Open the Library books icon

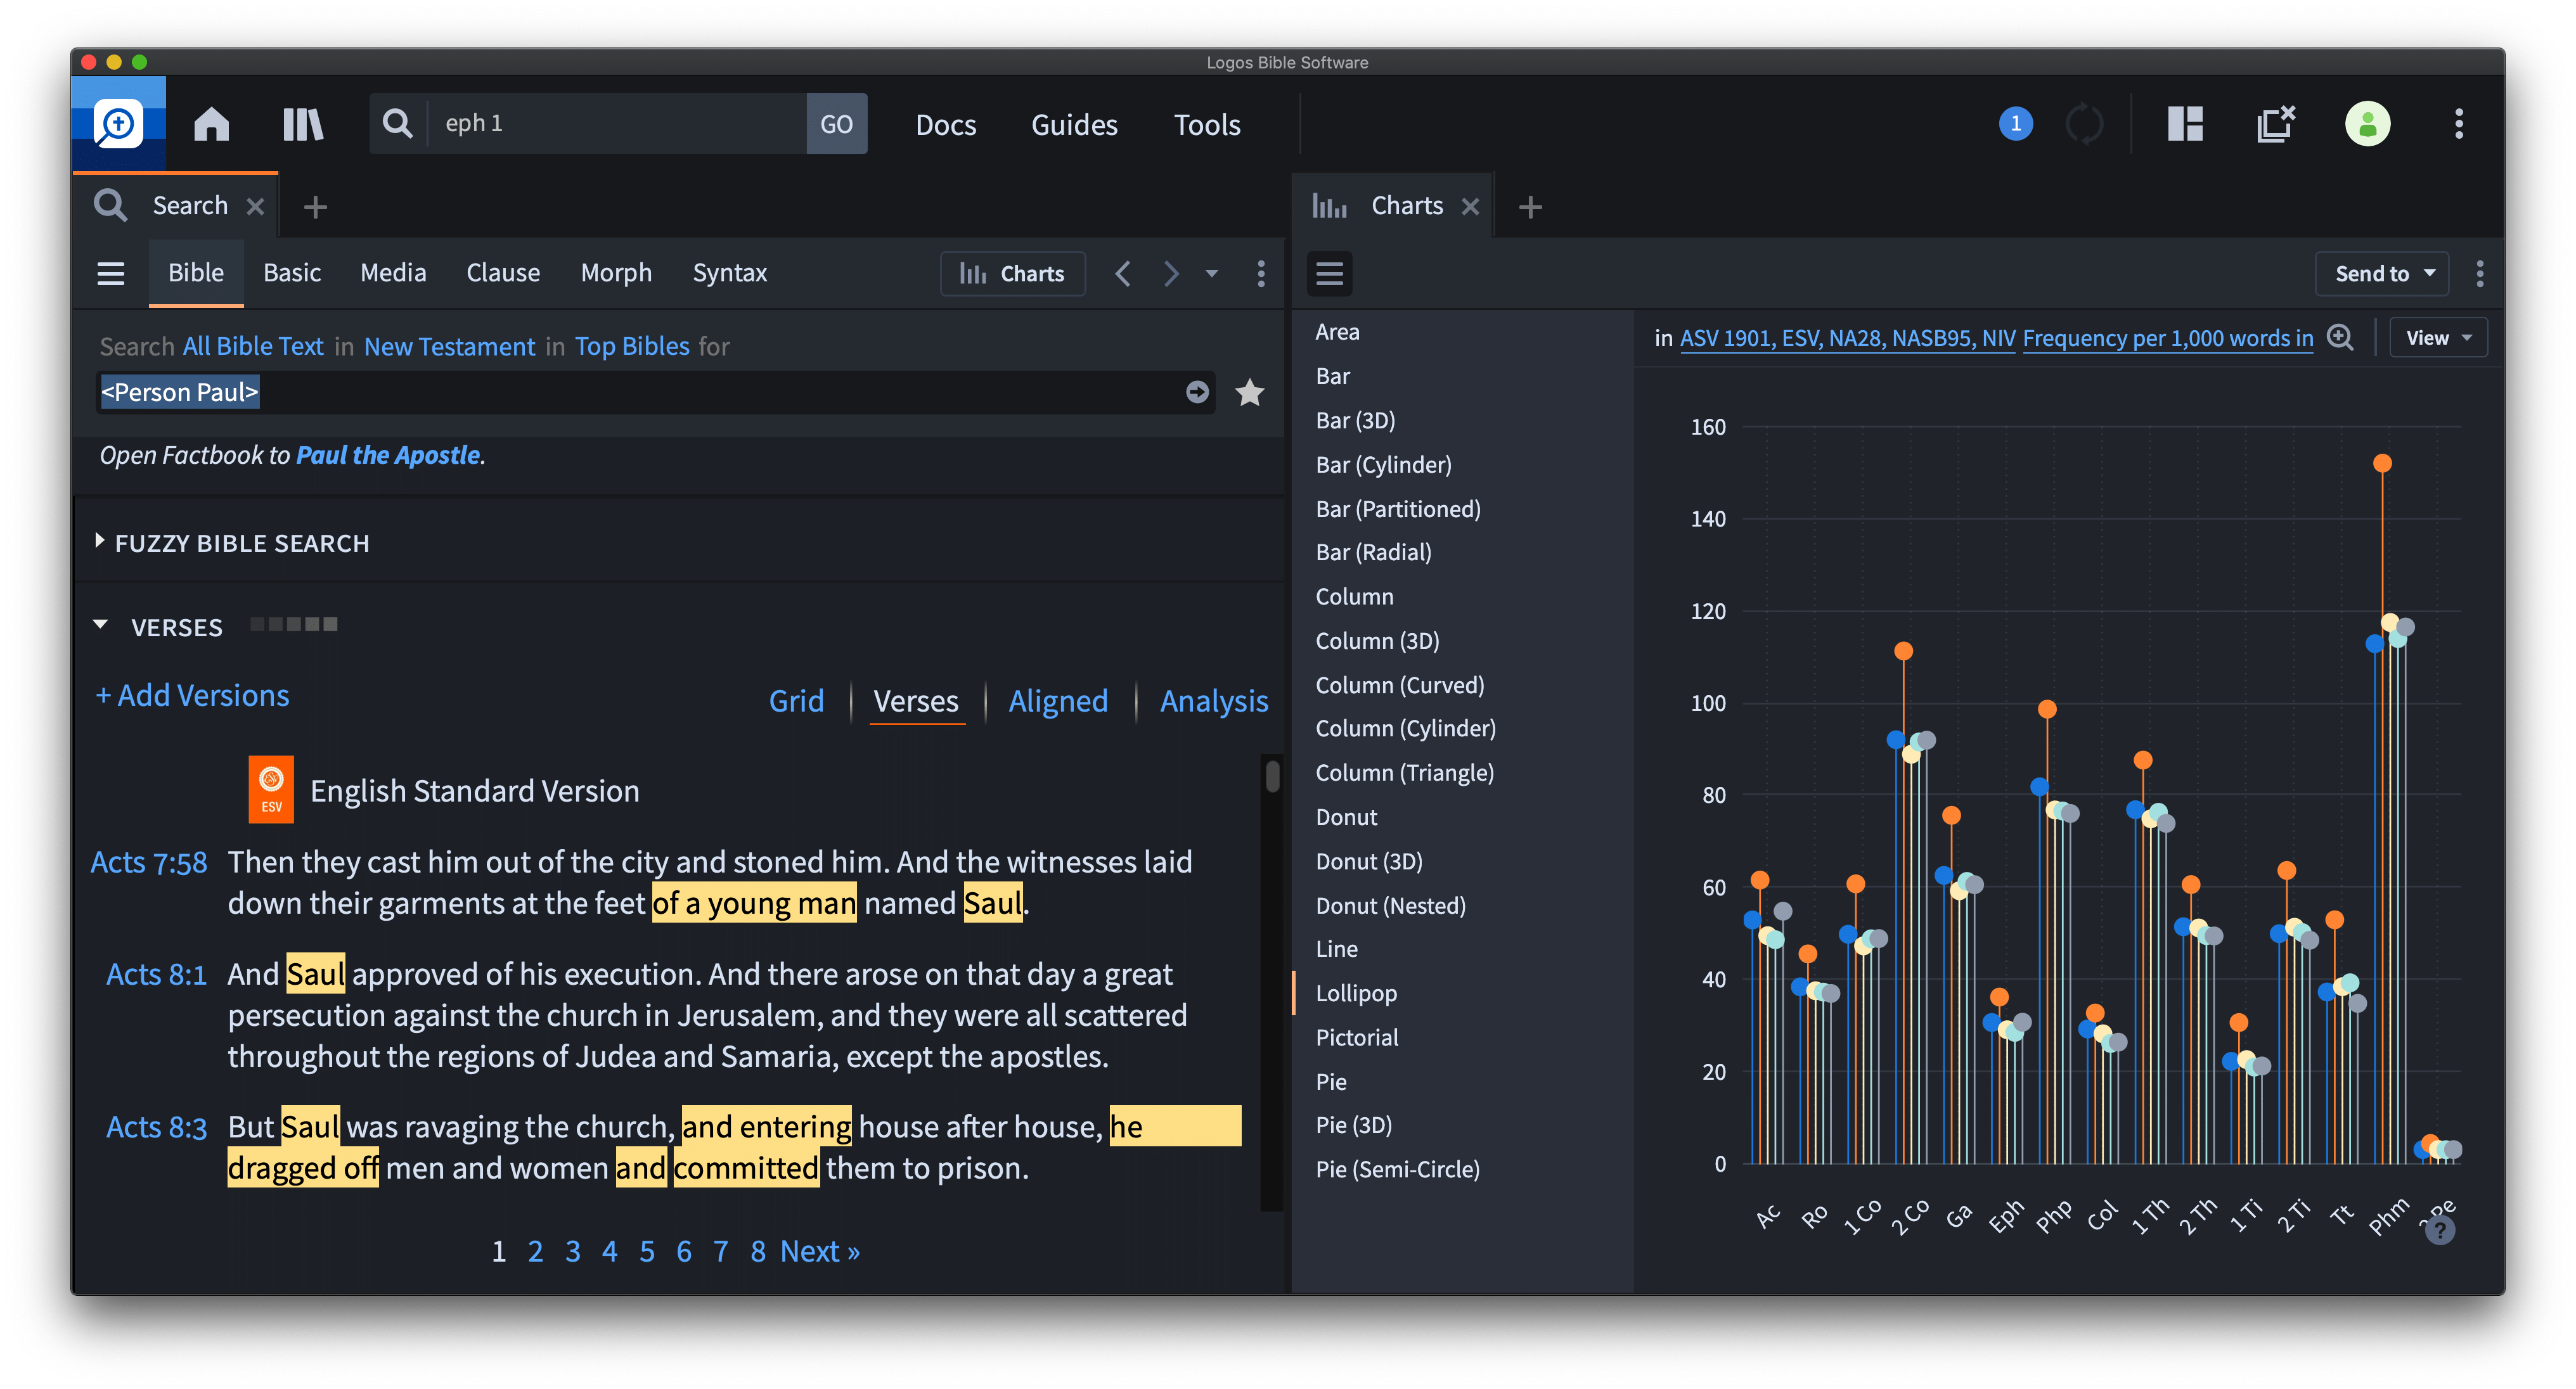click(303, 124)
